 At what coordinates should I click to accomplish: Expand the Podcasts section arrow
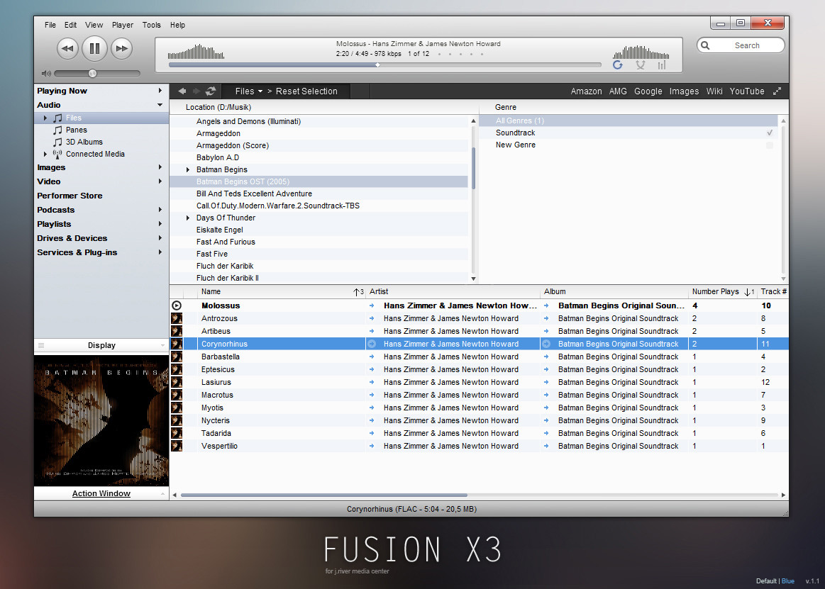pyautogui.click(x=160, y=210)
